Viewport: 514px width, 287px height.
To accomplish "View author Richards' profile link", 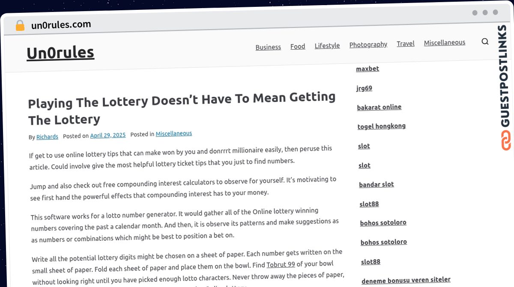I will coord(47,137).
